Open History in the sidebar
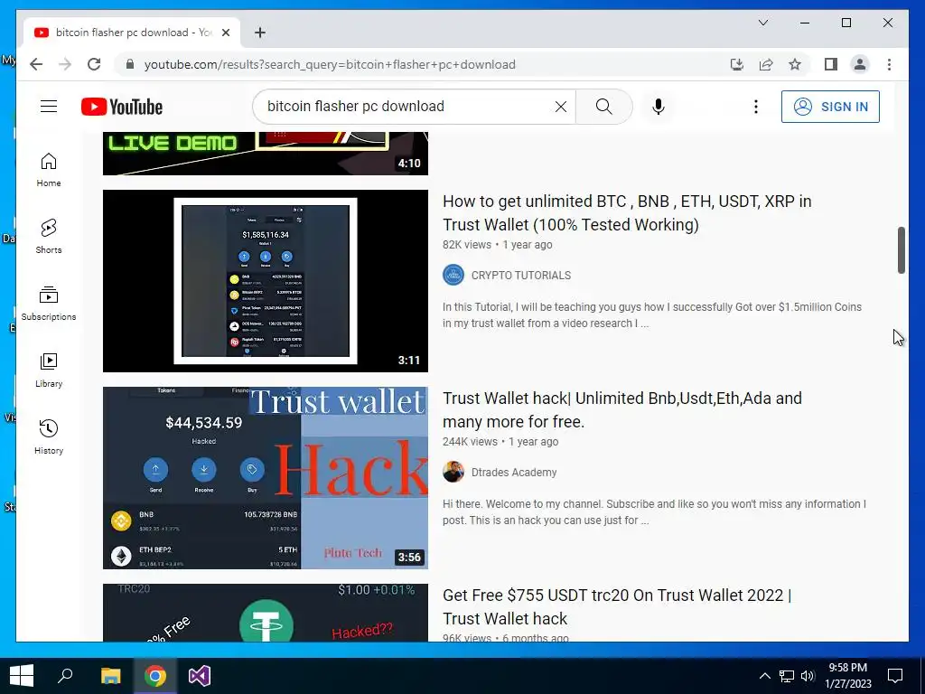 (x=49, y=436)
